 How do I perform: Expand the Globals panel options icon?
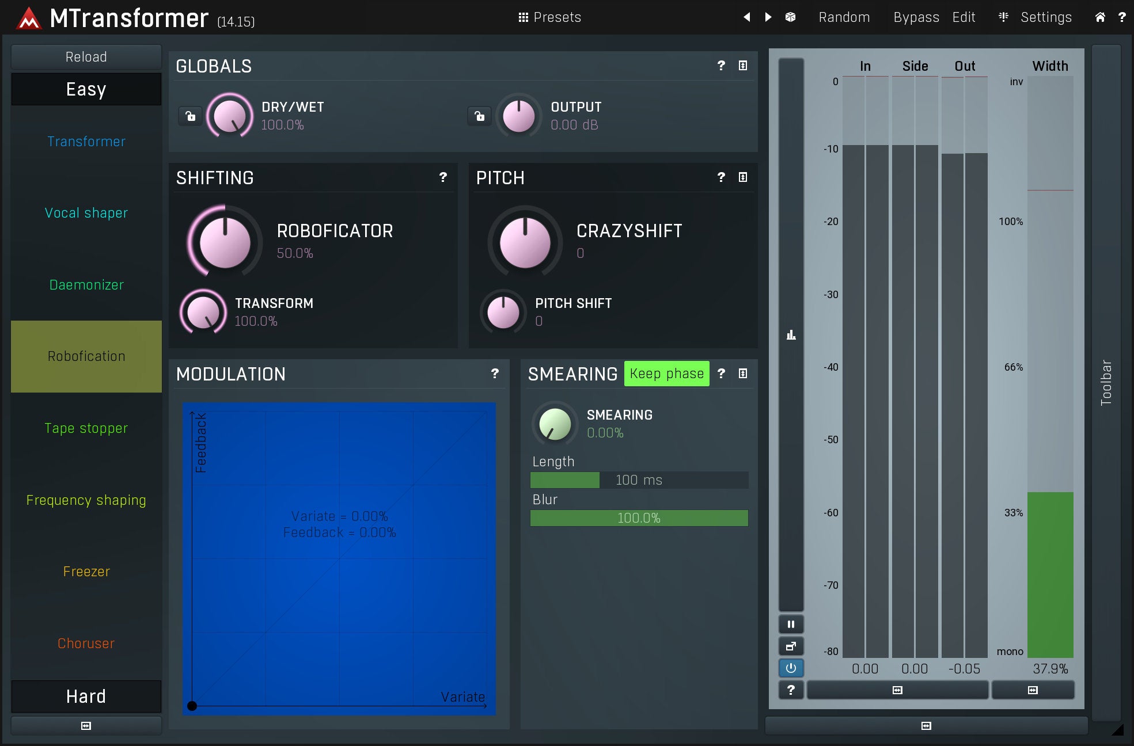(x=743, y=66)
